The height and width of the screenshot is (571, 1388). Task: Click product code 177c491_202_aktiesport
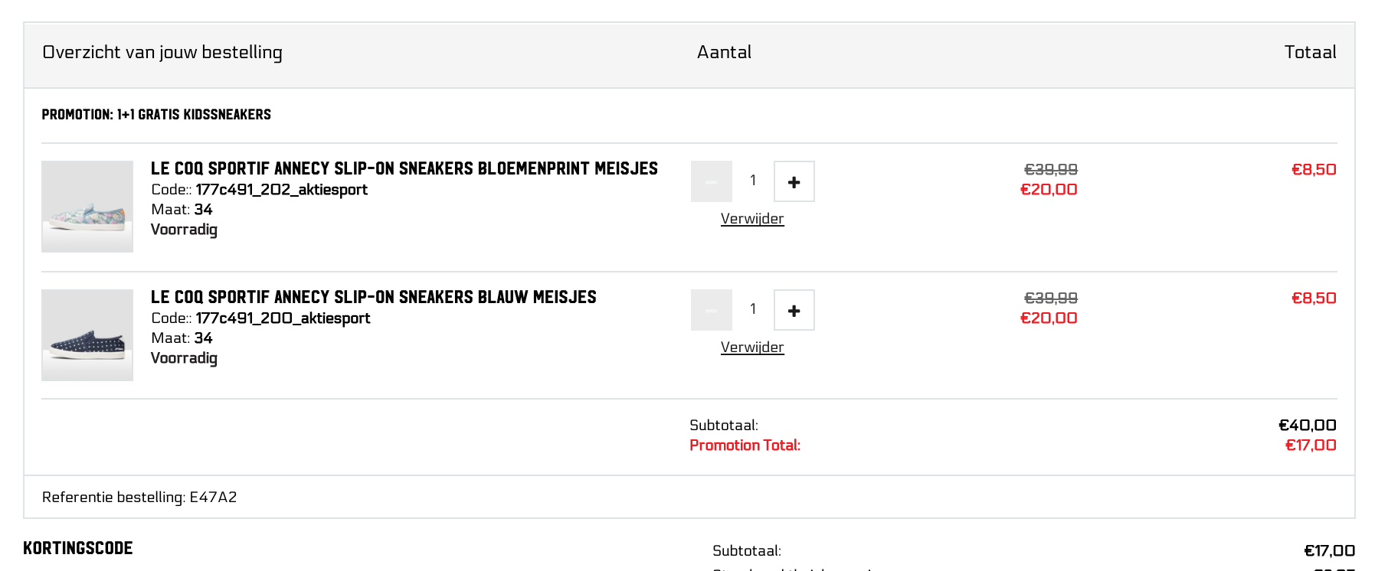281,190
